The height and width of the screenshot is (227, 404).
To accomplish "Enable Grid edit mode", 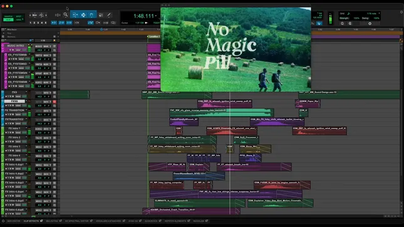I will point(18,19).
